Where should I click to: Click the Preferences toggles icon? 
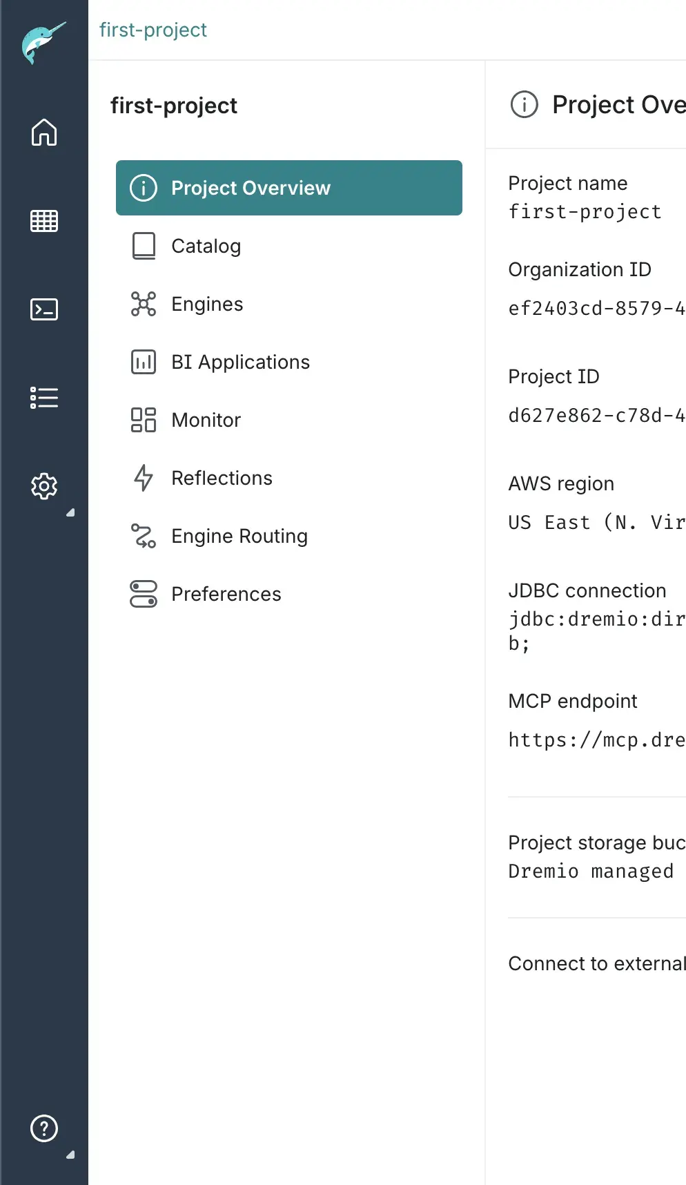(x=144, y=594)
